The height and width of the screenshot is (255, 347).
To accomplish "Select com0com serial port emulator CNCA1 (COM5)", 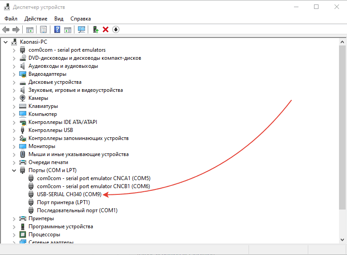I will tap(93, 178).
